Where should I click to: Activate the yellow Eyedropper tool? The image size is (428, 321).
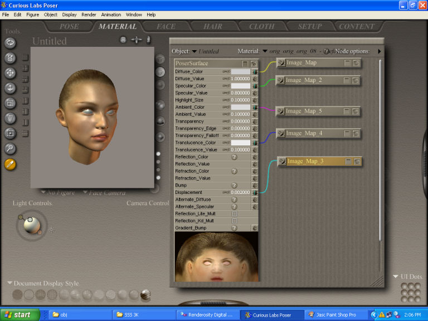[10, 164]
